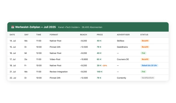Viewport: 176px width, 103px height.
Task: Click the Frei badge on 21. Jul row
Action: (x=143, y=72)
